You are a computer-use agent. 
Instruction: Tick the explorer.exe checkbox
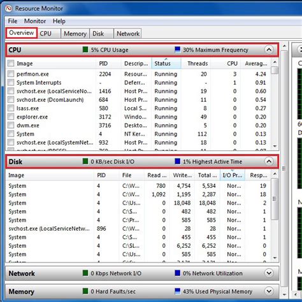11,117
